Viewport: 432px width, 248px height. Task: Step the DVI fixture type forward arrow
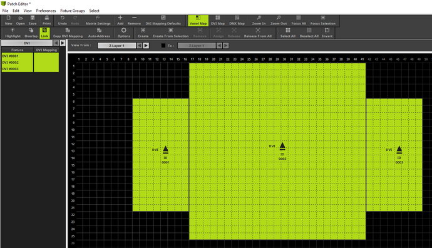point(63,43)
